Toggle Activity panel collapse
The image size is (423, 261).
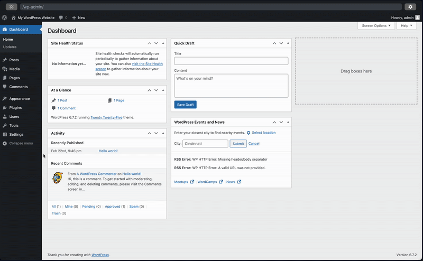pos(163,133)
